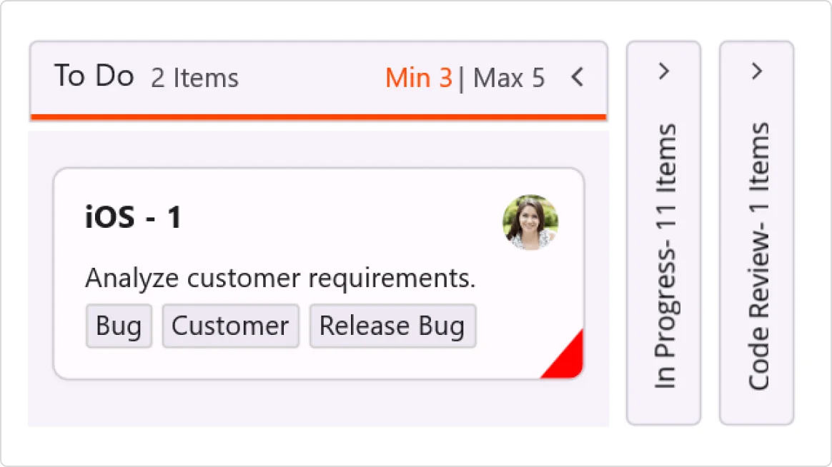The height and width of the screenshot is (467, 832).
Task: Click the assignee avatar on iOS - 1 card
Action: coord(530,222)
